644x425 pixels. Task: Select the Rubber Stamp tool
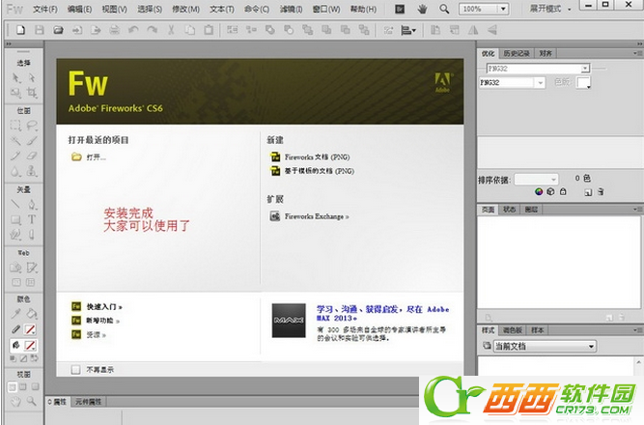(x=32, y=171)
